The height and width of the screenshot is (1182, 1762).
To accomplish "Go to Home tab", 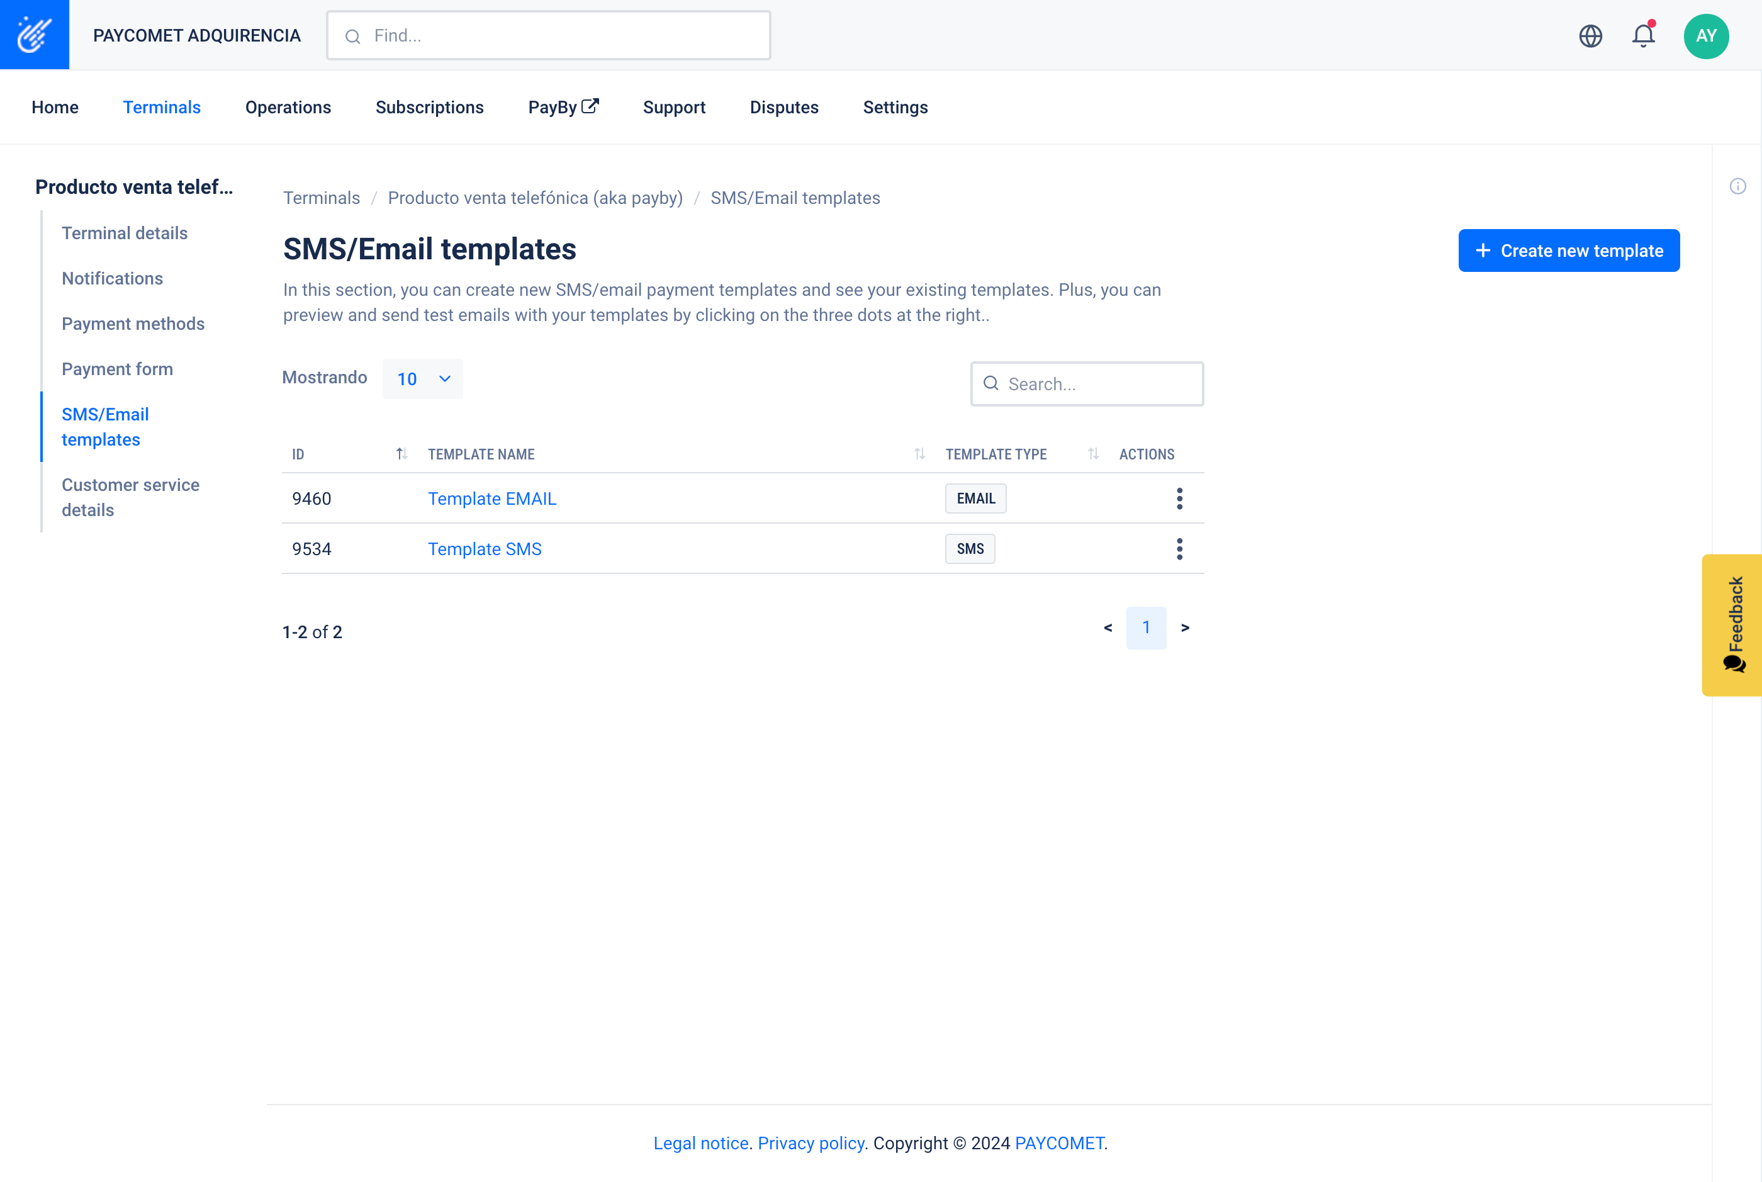I will (55, 107).
